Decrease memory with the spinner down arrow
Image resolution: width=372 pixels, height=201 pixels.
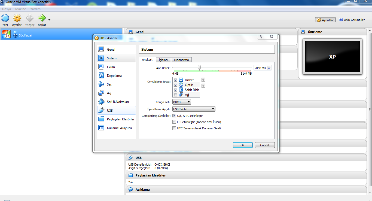tap(269, 69)
